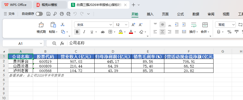This screenshot has width=243, height=100.
Task: Switch to the 公式 ribbon tab
Action: coord(180,14)
